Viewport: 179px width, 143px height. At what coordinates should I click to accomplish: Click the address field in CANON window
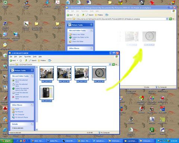(x=63, y=64)
